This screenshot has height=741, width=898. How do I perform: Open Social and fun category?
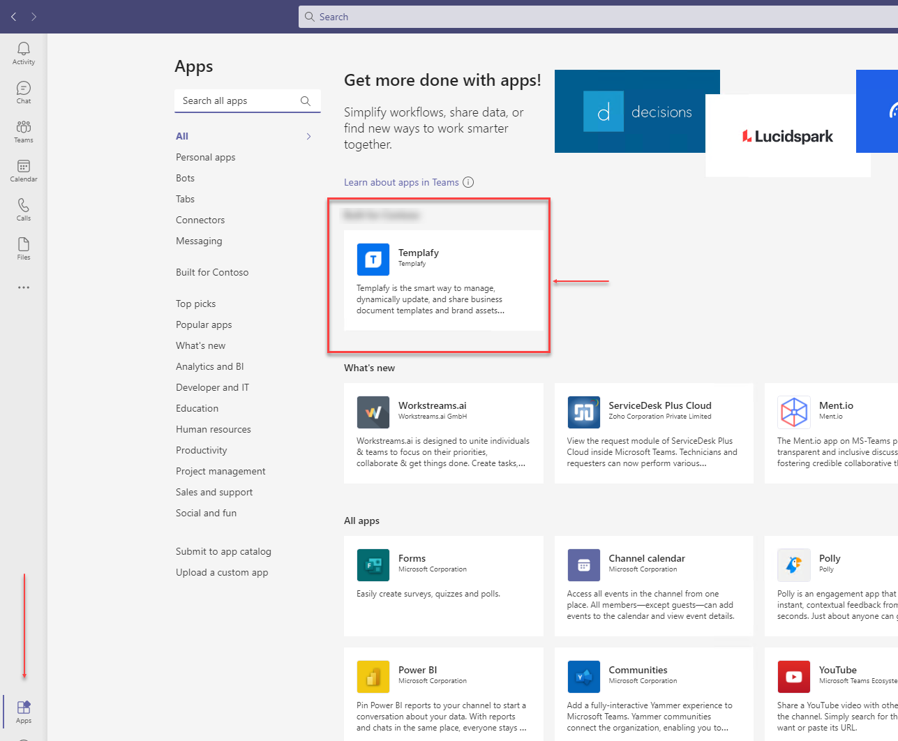click(206, 513)
